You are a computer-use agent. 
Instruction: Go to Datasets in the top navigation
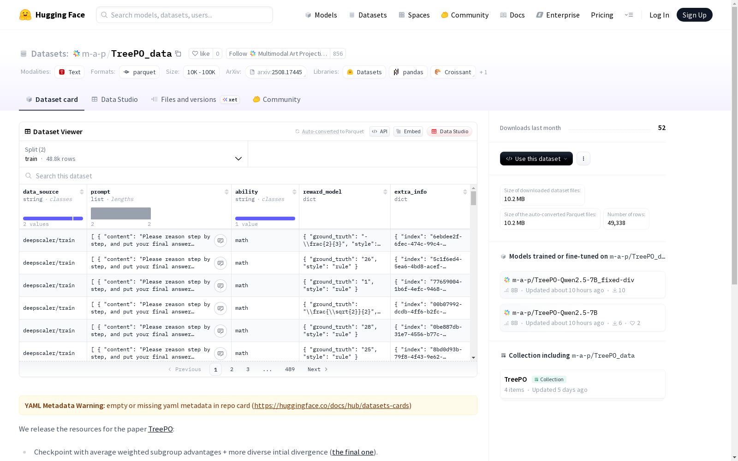368,15
